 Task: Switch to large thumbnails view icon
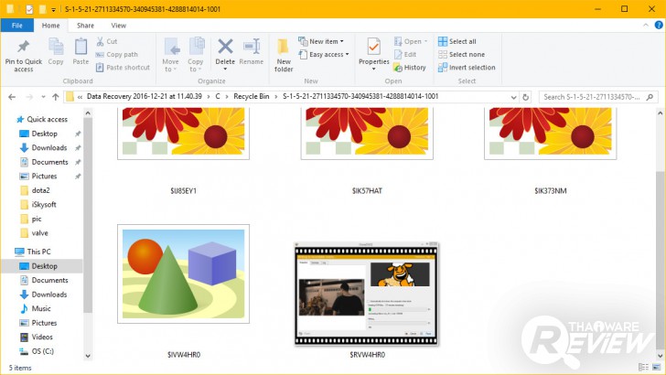click(x=657, y=367)
